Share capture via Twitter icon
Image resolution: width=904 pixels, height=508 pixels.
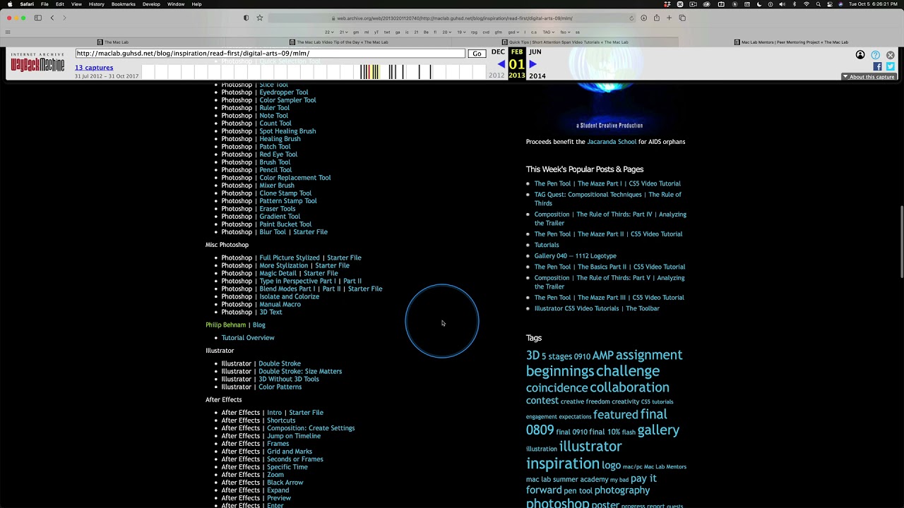(890, 66)
